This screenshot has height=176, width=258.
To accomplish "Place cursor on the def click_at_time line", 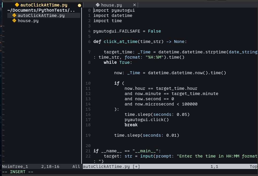I will pyautogui.click(x=140, y=42).
